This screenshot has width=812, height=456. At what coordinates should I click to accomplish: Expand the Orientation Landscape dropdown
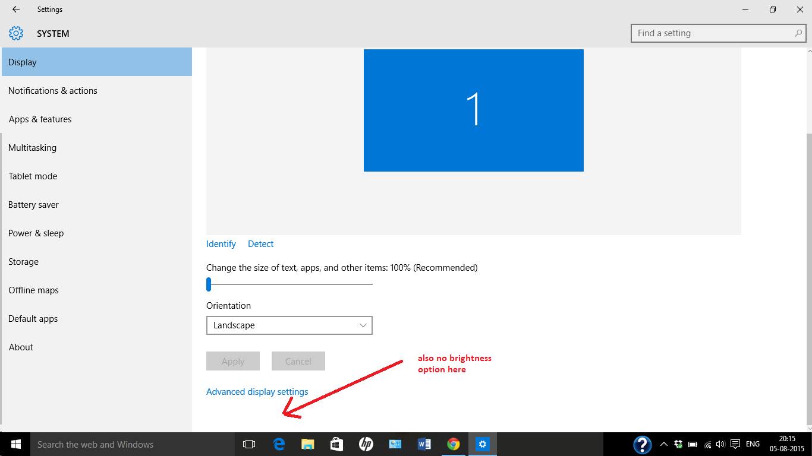coord(289,325)
